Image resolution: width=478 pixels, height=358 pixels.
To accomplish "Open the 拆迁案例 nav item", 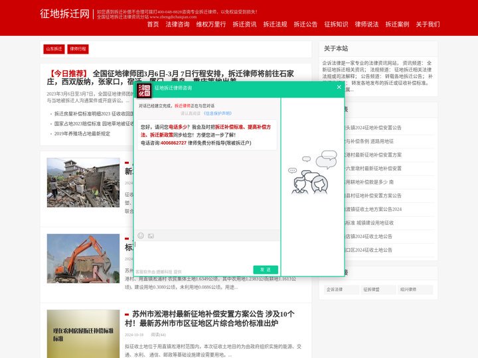I will (397, 25).
